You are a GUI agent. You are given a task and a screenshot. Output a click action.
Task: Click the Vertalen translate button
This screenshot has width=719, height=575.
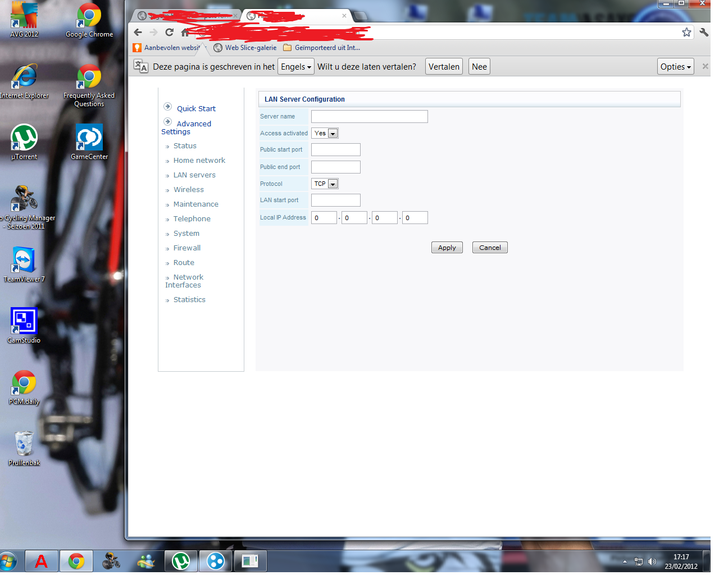click(x=444, y=67)
